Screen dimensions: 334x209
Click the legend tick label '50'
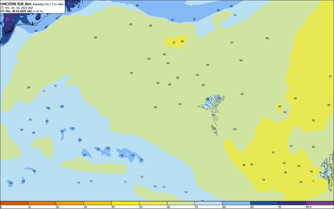[141, 207]
